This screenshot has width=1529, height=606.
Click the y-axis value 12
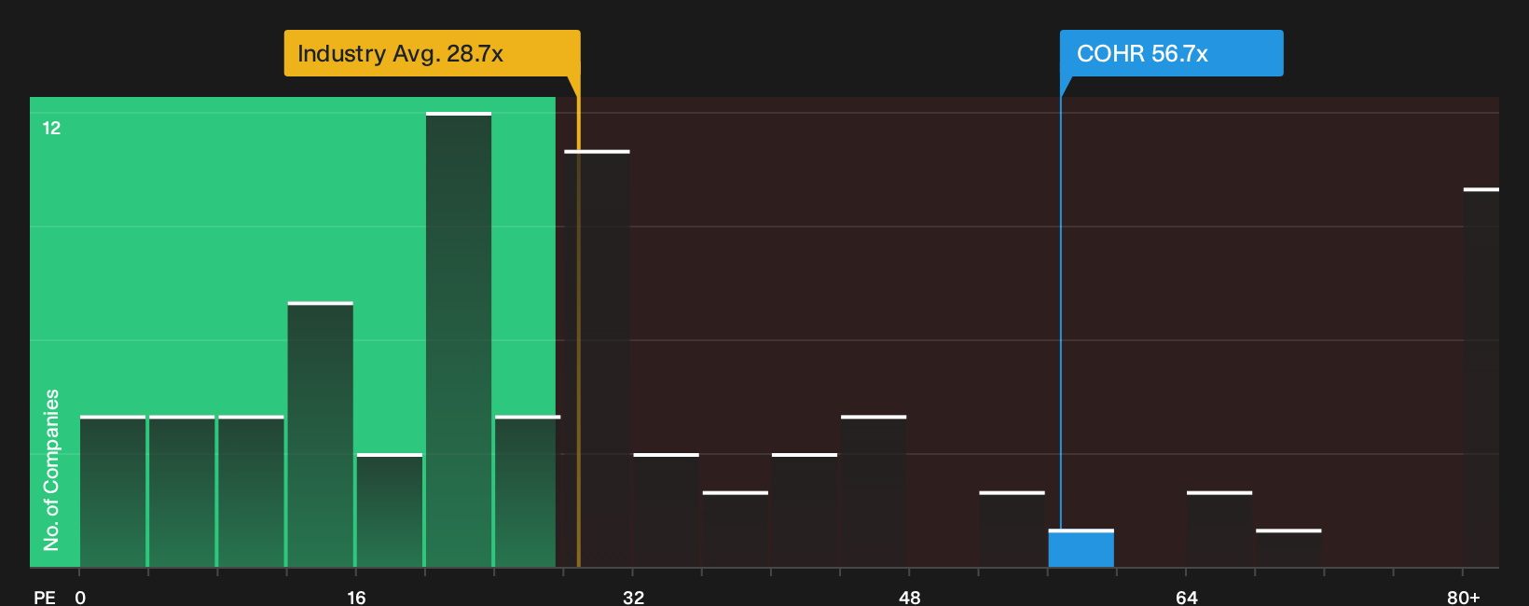(x=51, y=128)
